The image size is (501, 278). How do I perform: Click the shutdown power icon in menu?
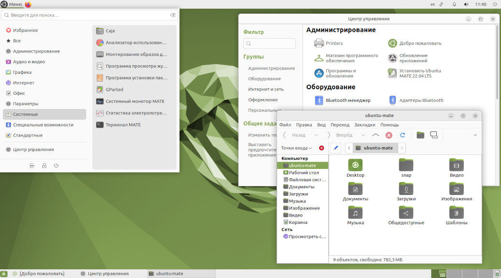pyautogui.click(x=56, y=166)
